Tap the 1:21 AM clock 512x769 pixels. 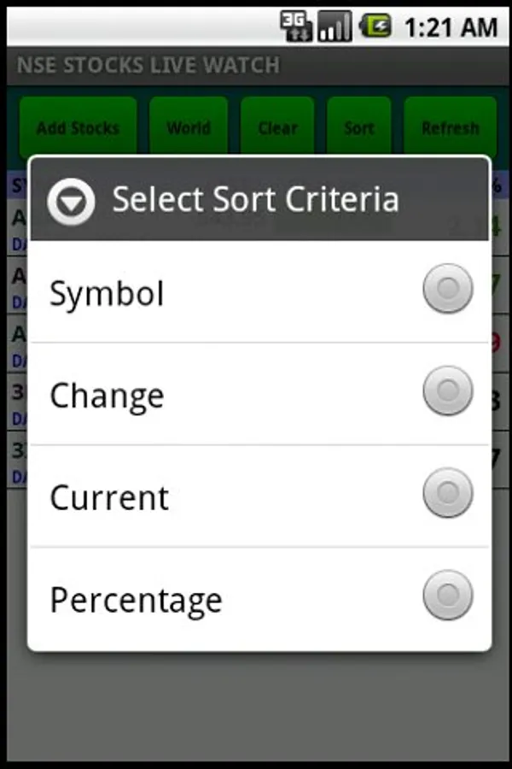click(451, 27)
